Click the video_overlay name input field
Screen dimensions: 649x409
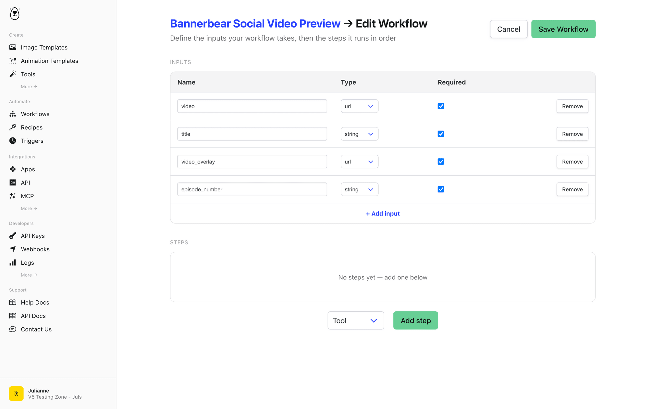coord(252,162)
